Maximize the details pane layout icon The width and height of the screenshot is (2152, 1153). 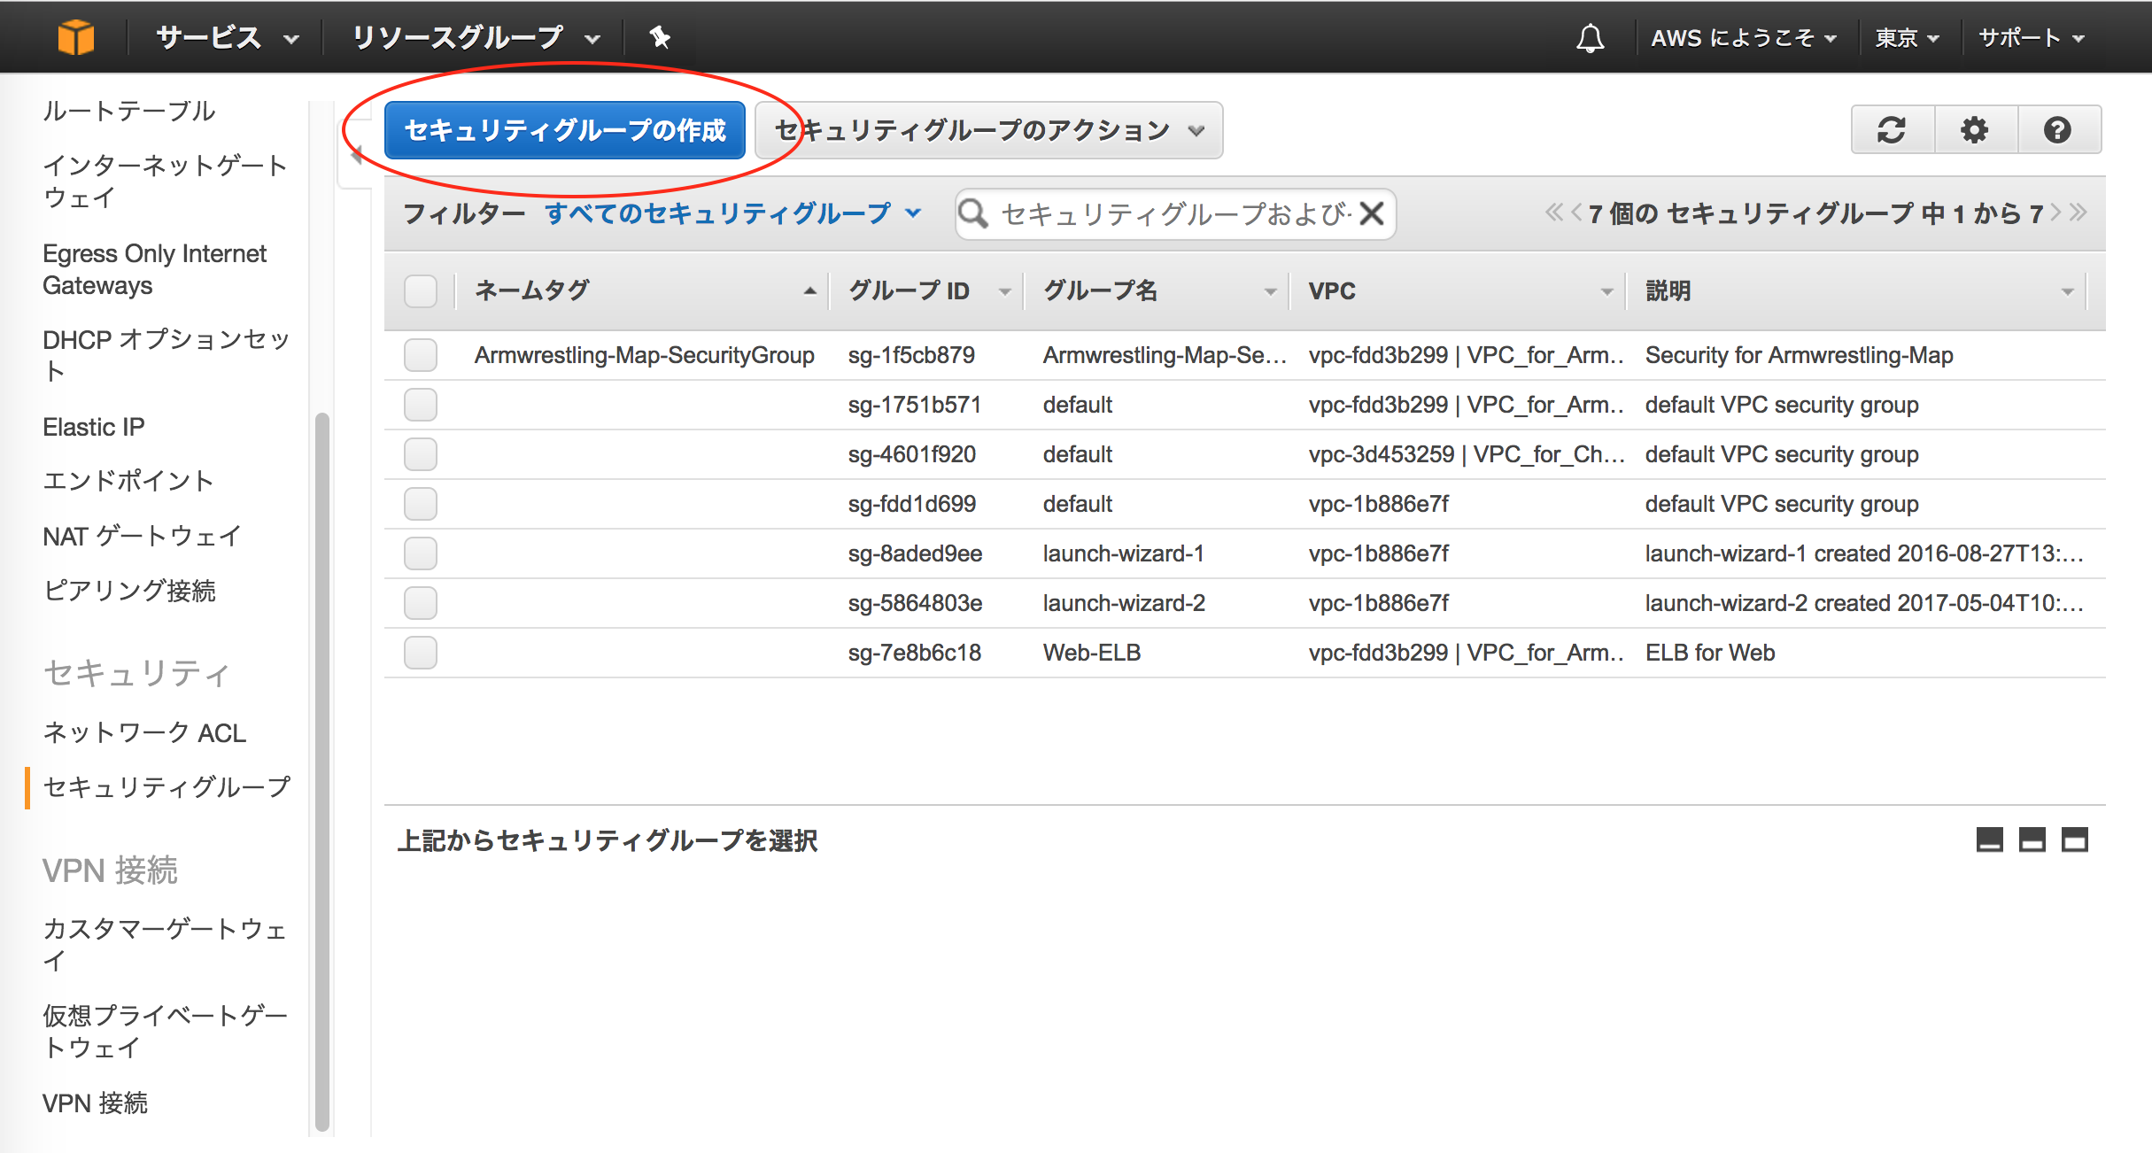2075,840
